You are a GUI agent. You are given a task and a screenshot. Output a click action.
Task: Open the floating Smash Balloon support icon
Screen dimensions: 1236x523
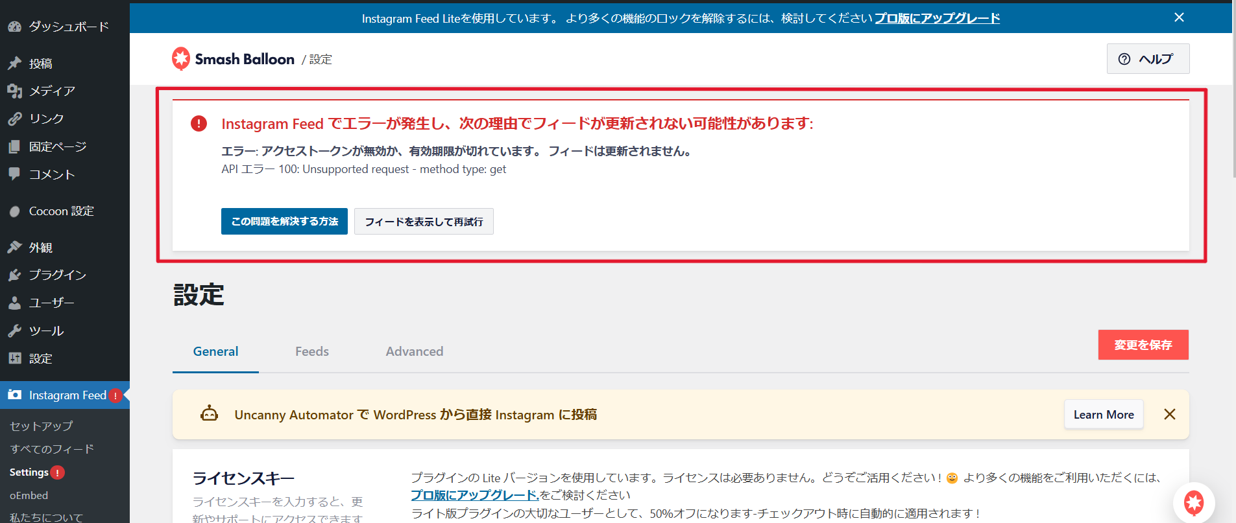1193,502
